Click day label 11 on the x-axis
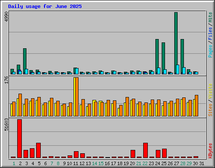Screen dimensions: 215x168 (76, 163)
